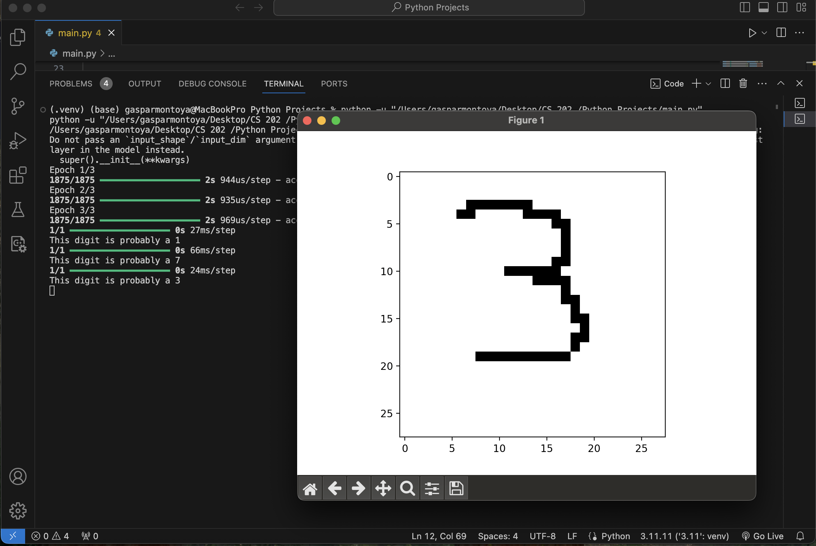Toggle the secondary side bar layout button

coord(782,7)
